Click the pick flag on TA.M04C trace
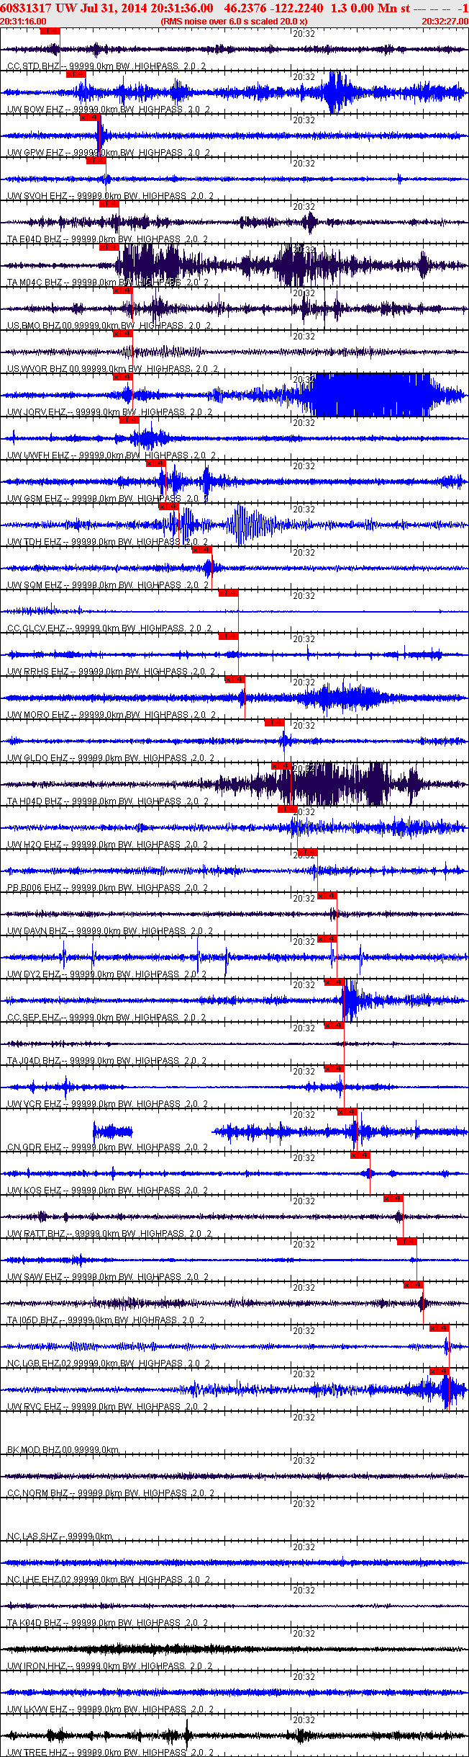The image size is (469, 1757). point(109,247)
